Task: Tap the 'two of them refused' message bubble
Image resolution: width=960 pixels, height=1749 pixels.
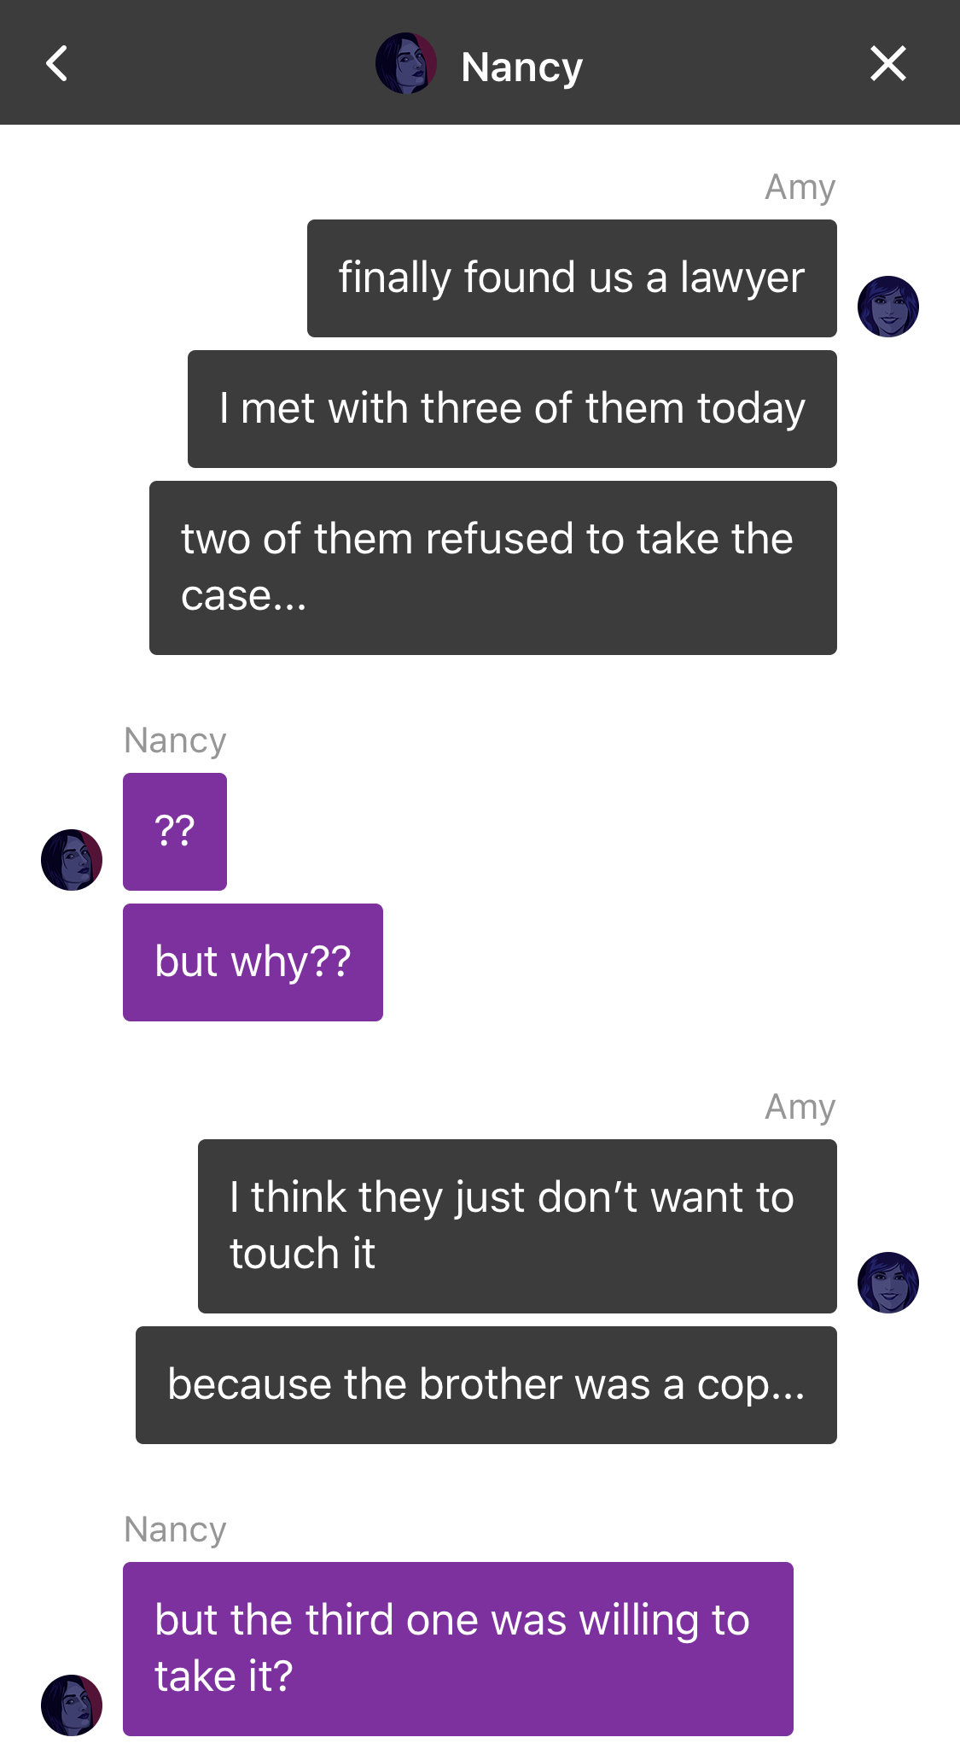Action: point(493,568)
